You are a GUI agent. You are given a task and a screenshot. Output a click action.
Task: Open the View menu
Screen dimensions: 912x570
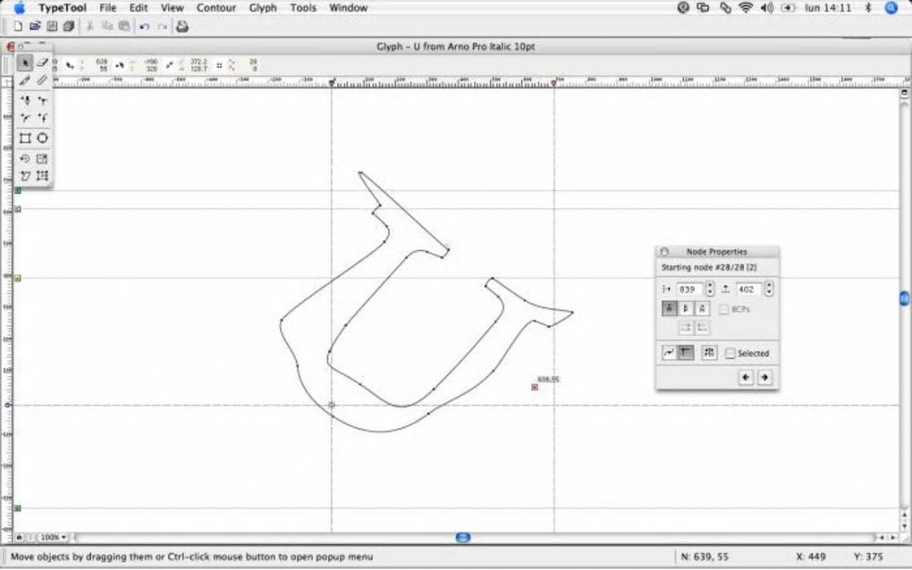click(x=173, y=7)
